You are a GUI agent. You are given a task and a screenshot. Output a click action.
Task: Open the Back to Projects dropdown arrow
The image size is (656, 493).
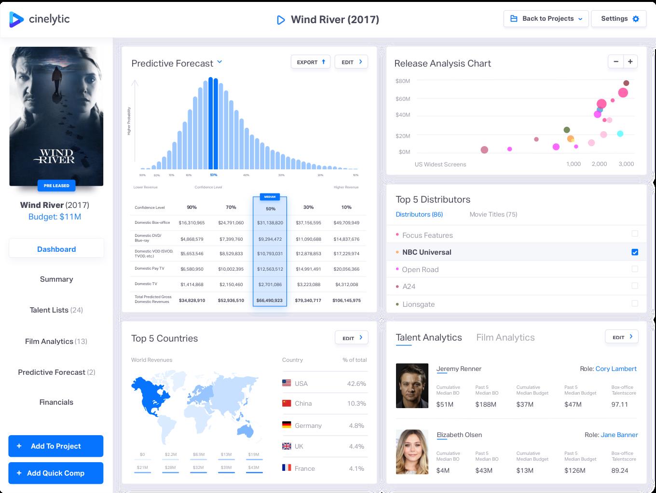point(580,19)
